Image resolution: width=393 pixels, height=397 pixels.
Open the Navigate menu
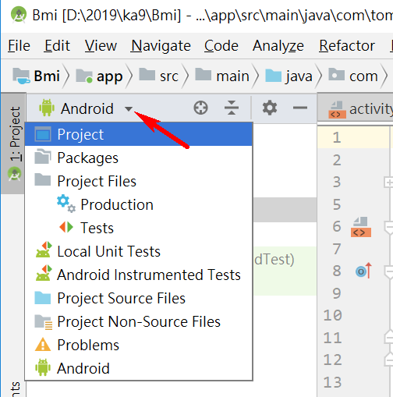point(161,46)
